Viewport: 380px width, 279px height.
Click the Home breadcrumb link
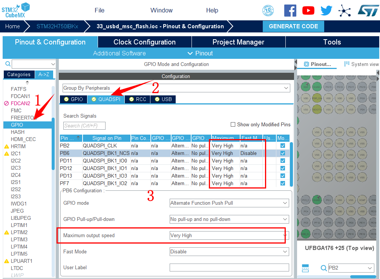tap(12, 26)
